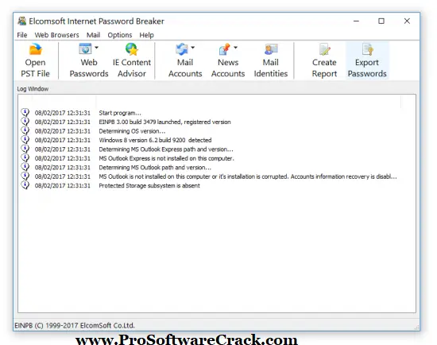Viewport: 437px width, 345px height.
Task: Click the 'Log Window' label
Action: 33,89
